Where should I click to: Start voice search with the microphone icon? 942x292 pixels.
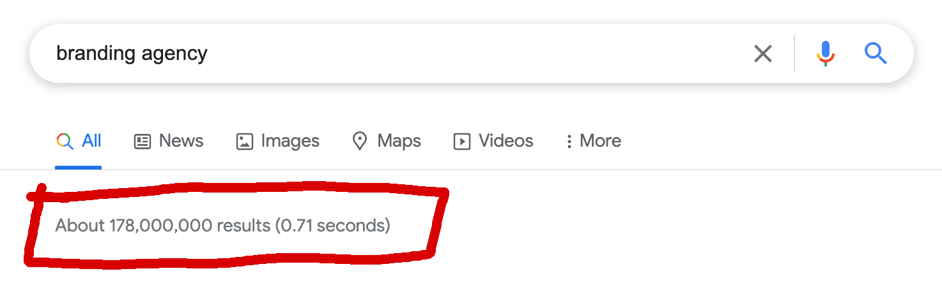826,54
